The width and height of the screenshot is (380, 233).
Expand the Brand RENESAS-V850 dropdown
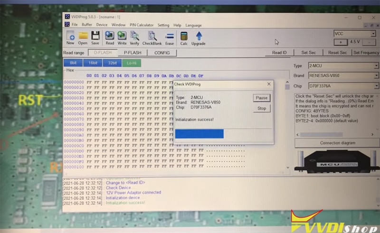click(376, 75)
